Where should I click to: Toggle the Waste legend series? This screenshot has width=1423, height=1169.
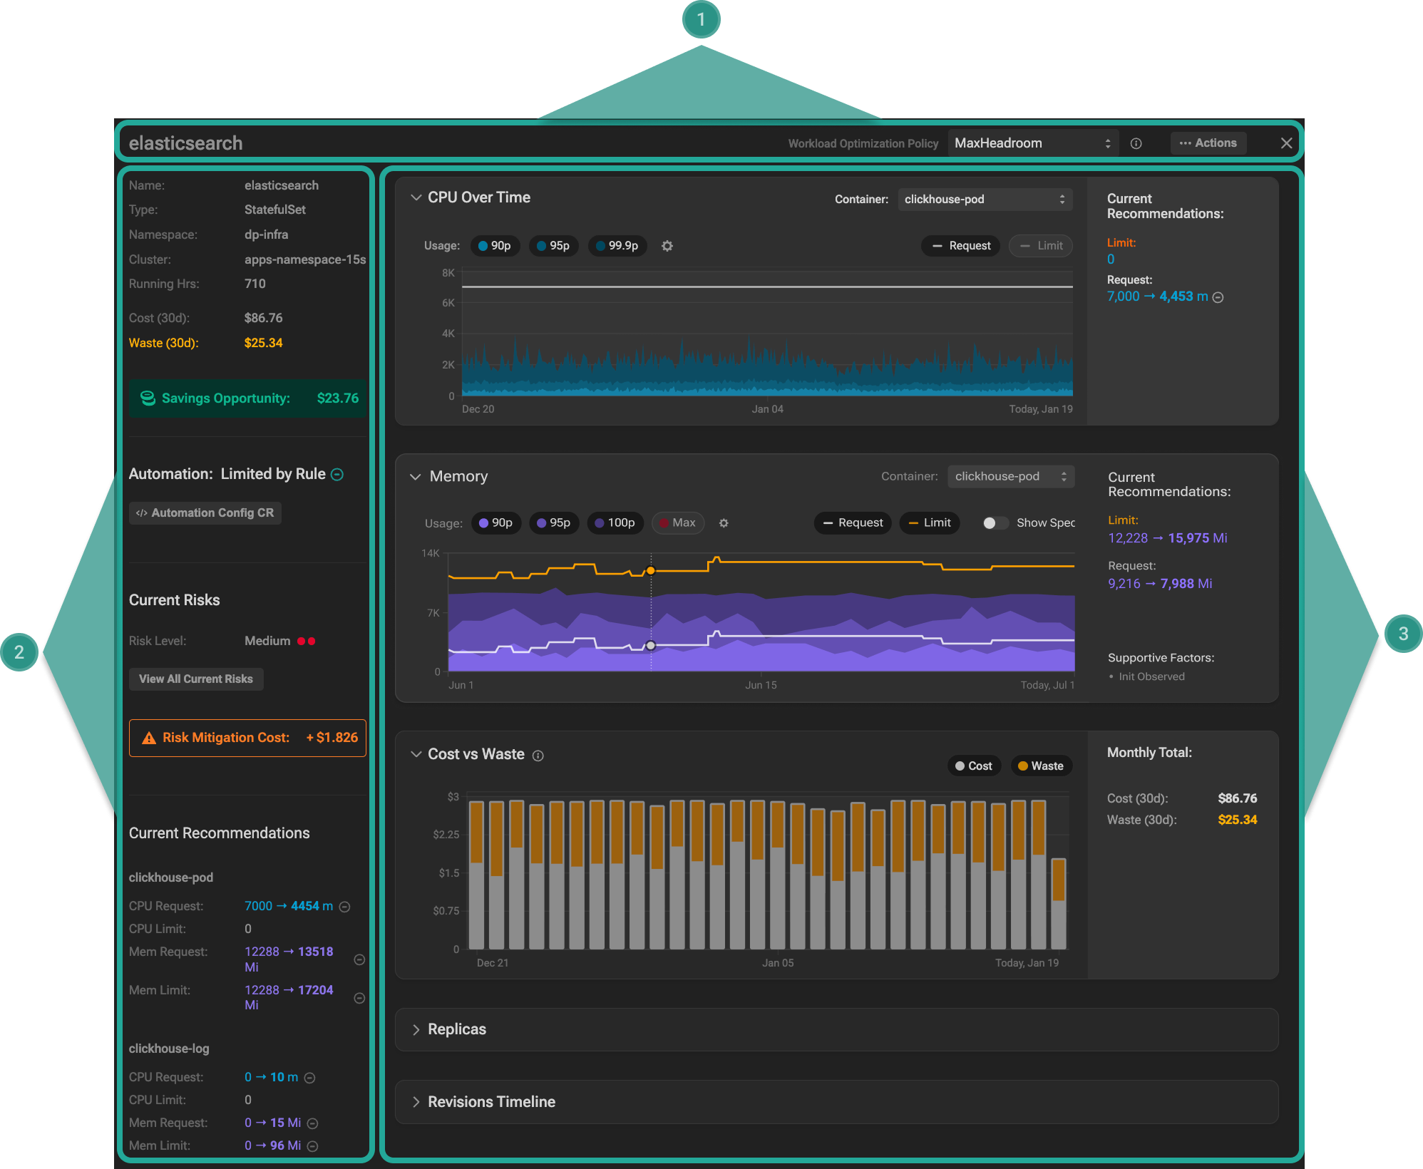point(1041,766)
